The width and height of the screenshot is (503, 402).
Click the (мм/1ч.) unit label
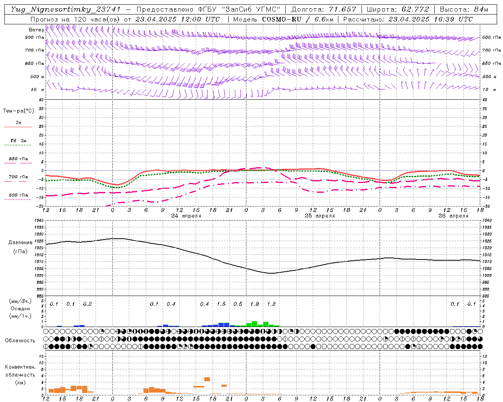(20, 316)
